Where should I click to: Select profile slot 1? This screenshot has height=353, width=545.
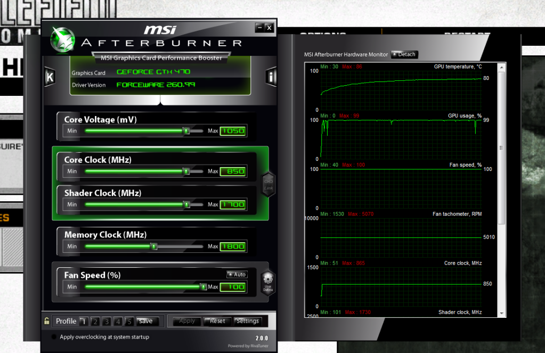[84, 322]
